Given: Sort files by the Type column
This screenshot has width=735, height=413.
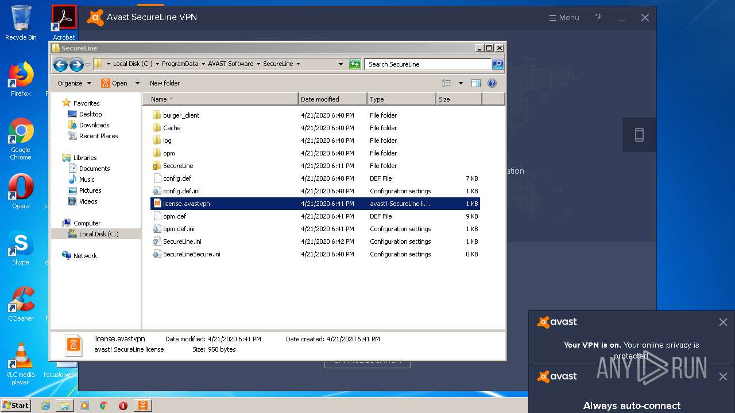Looking at the screenshot, I should coord(401,99).
